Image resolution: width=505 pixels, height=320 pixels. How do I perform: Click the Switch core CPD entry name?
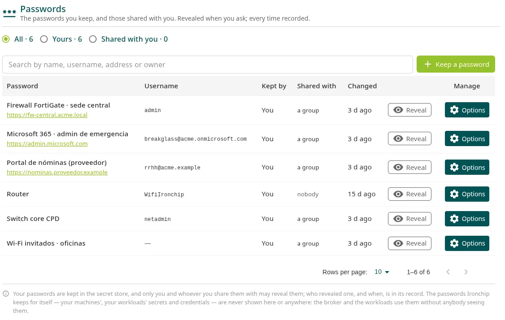click(x=33, y=219)
